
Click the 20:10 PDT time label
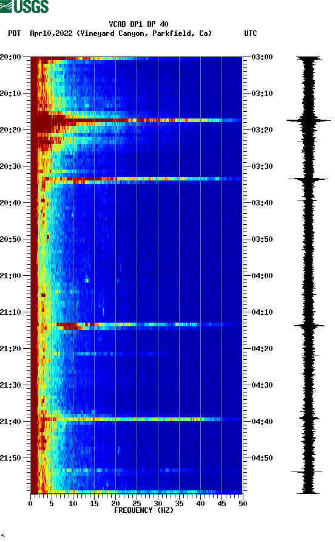point(10,94)
